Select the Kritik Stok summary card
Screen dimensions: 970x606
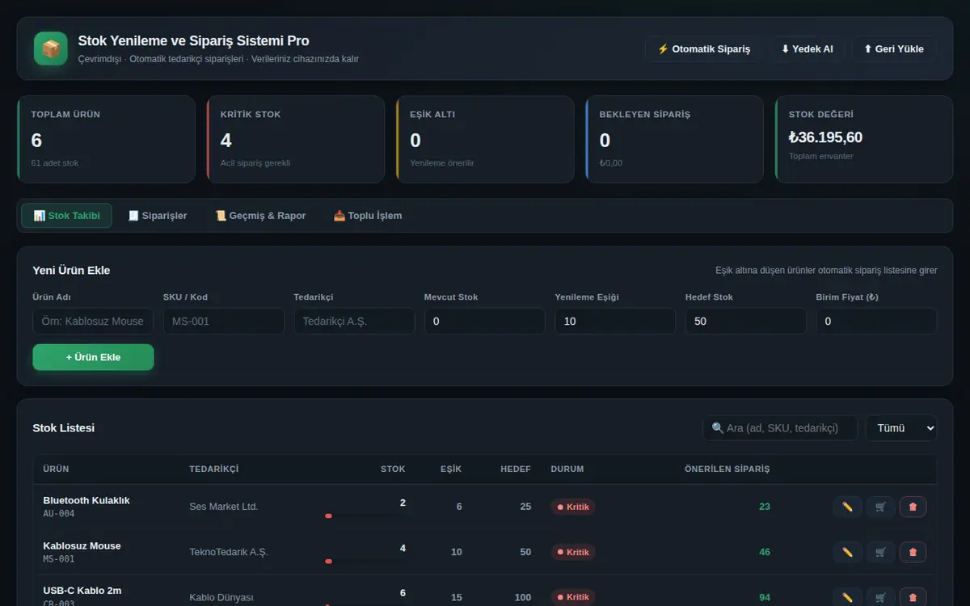coord(295,140)
